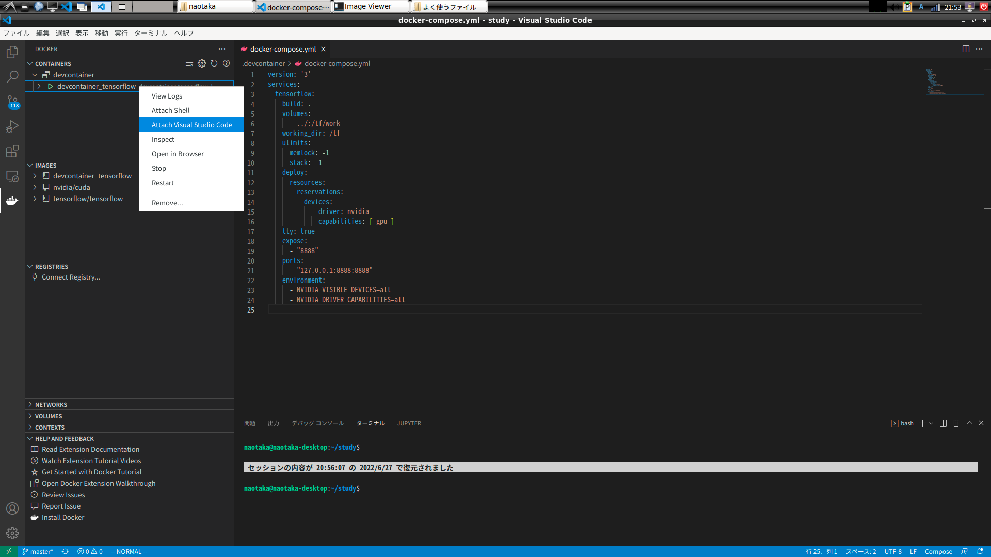Open new terminal profile dropdown arrow
Screen dimensions: 991x557
coord(931,423)
